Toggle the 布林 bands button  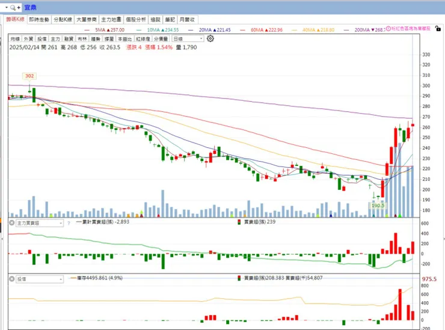tap(82, 39)
